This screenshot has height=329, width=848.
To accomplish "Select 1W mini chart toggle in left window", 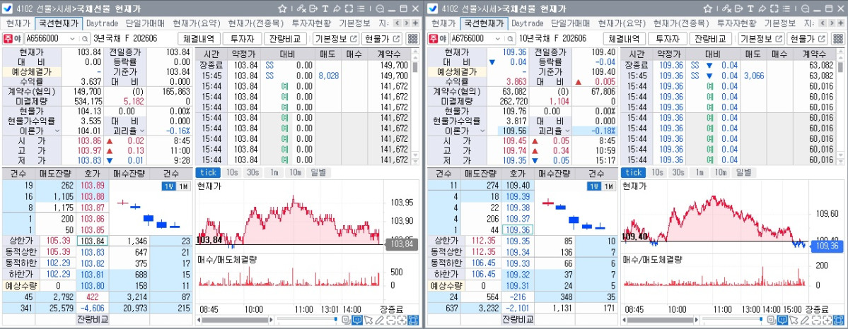I will pyautogui.click(x=168, y=186).
